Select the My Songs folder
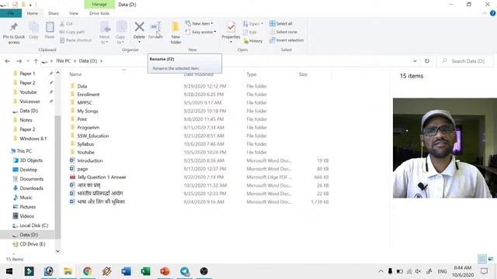 click(x=88, y=111)
